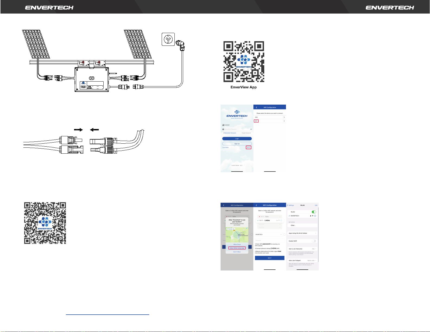Click the info icon beside ENVERTECH network
Screen dimensions: 430x332
point(315,216)
